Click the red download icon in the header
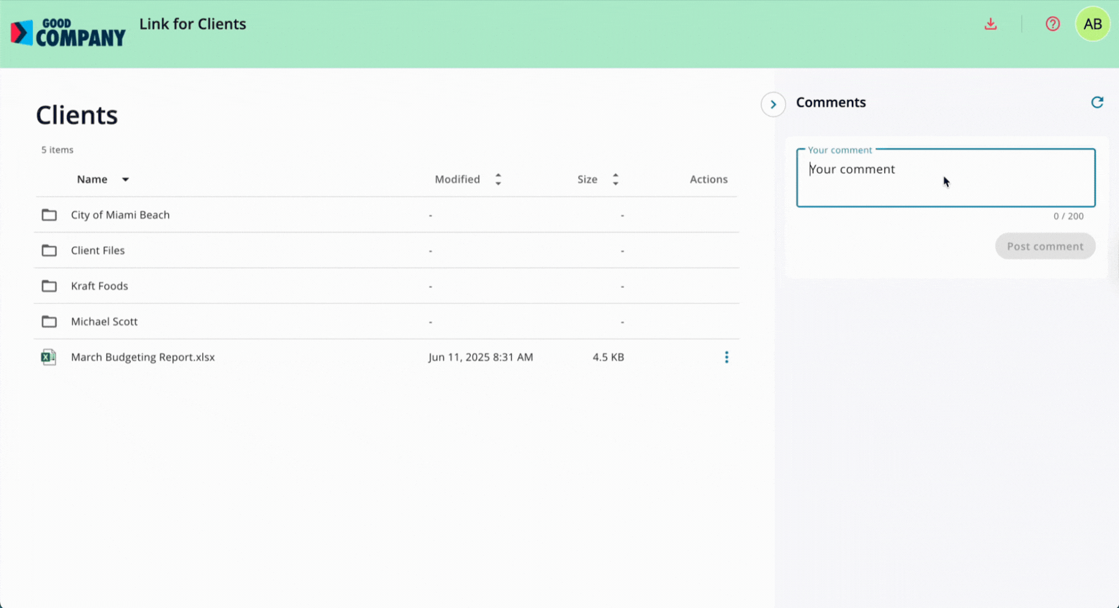The width and height of the screenshot is (1119, 608). point(991,23)
